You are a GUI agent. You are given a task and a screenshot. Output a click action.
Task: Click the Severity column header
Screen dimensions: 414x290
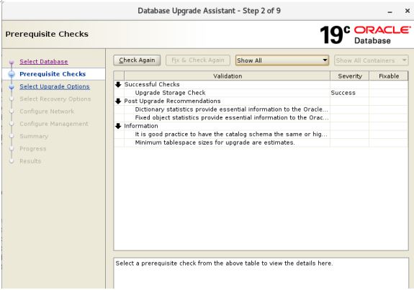tap(350, 76)
